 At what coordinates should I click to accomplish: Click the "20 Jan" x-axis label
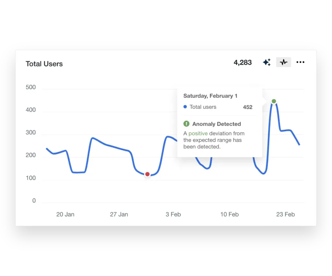(x=65, y=214)
